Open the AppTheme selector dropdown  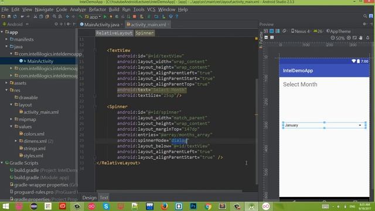(339, 31)
